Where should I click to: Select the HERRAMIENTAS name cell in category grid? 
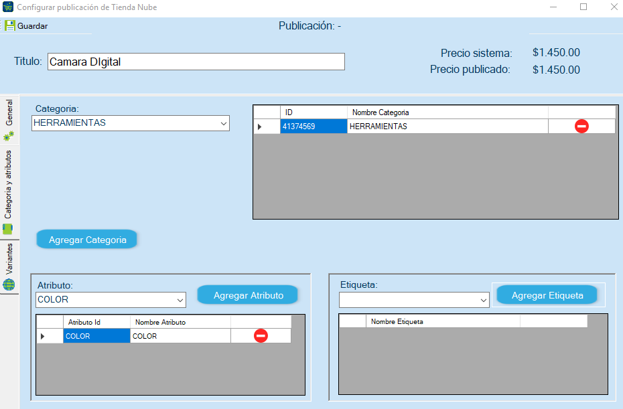(x=447, y=127)
